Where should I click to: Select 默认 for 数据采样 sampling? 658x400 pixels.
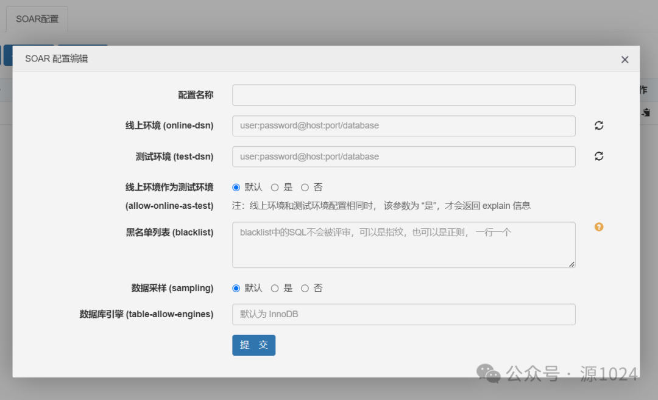236,288
